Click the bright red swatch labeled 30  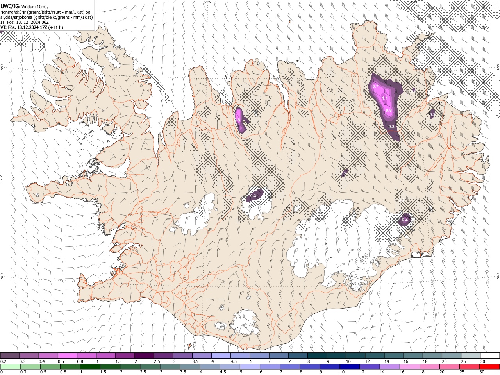[489, 366]
